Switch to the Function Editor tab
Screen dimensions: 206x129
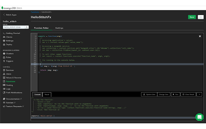42,28
